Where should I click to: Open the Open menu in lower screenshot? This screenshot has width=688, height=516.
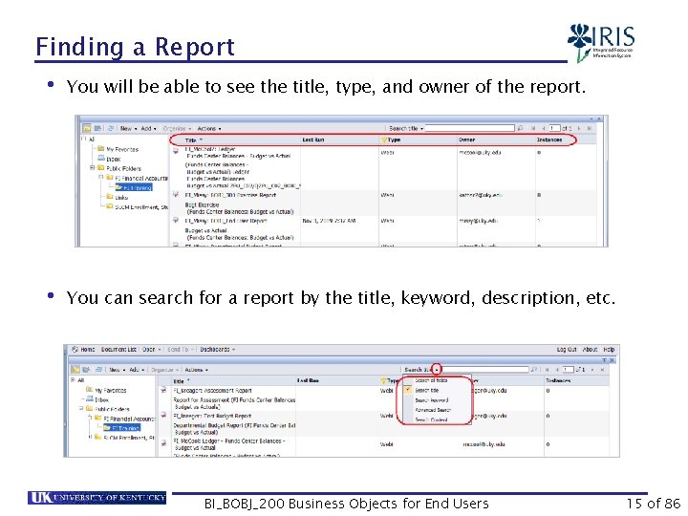click(151, 350)
